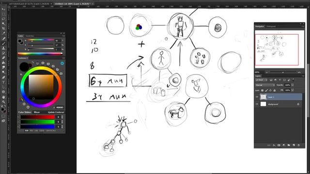This screenshot has width=310, height=174.
Task: Open the Opacity slider dropdown arrow
Action: tap(293, 85)
